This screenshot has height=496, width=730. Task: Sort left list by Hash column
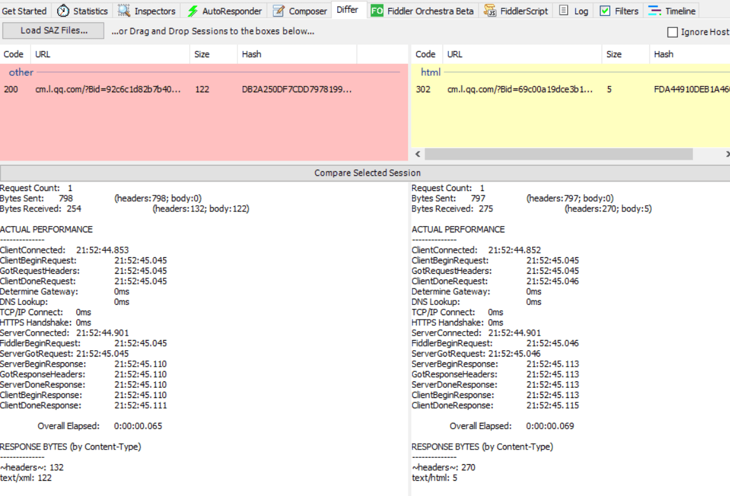297,54
